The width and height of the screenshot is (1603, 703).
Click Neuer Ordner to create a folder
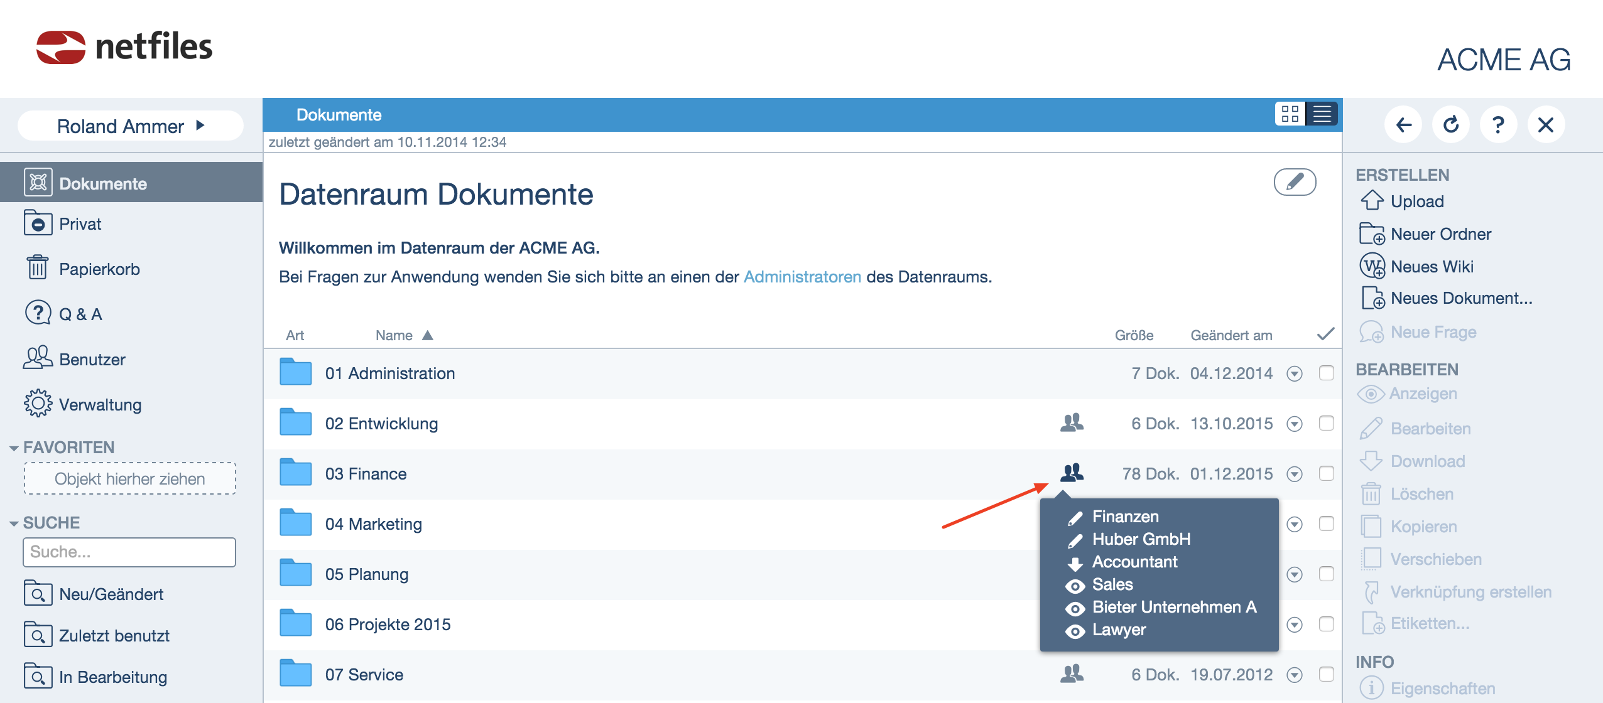tap(1440, 234)
